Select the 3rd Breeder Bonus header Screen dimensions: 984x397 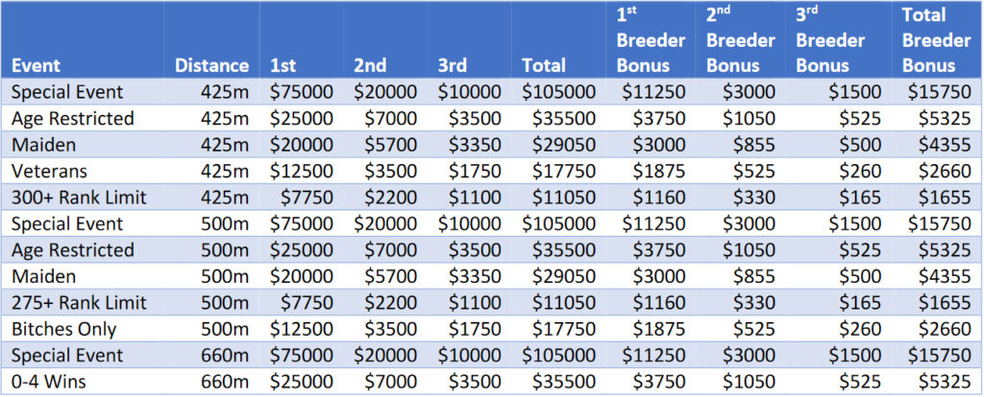tap(829, 40)
